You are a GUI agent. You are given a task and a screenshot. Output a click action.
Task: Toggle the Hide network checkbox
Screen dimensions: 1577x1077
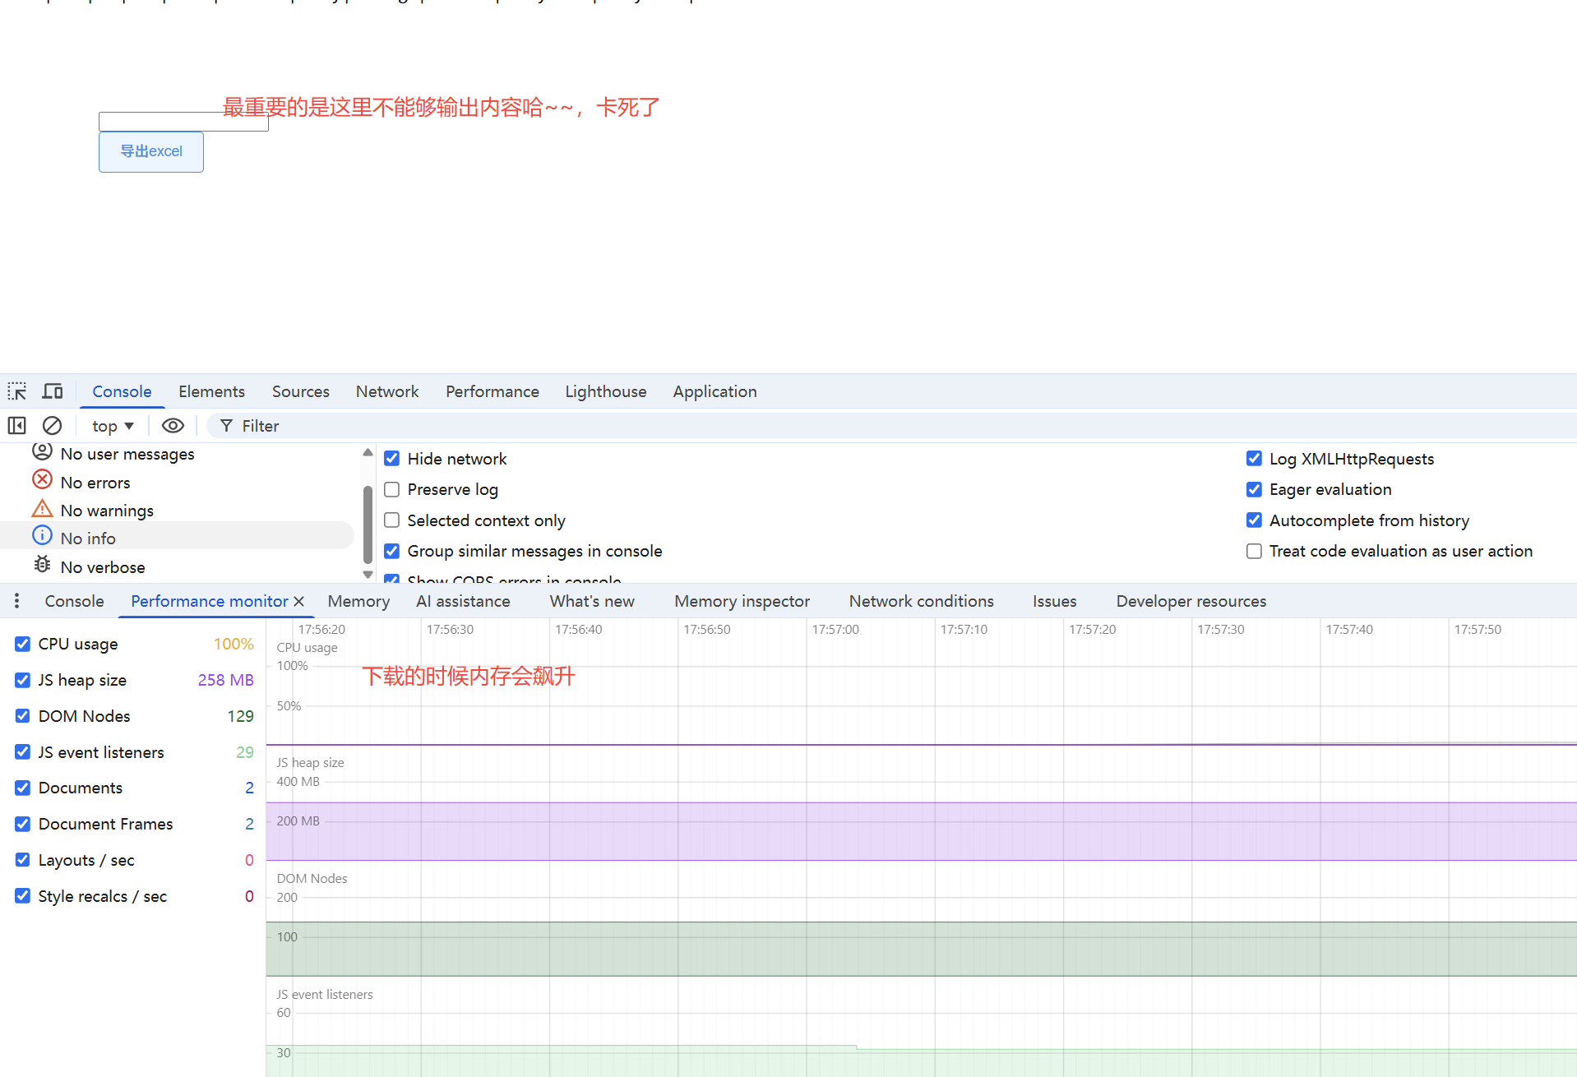pos(392,459)
